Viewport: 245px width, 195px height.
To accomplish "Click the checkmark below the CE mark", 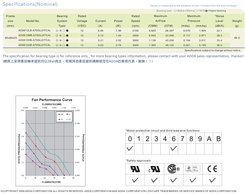I will pyautogui.click(x=212, y=180).
